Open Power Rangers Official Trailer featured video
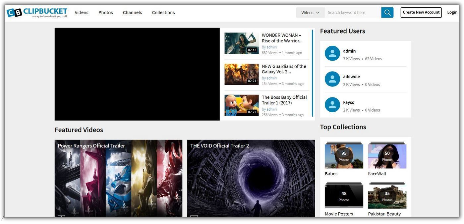 (118, 178)
